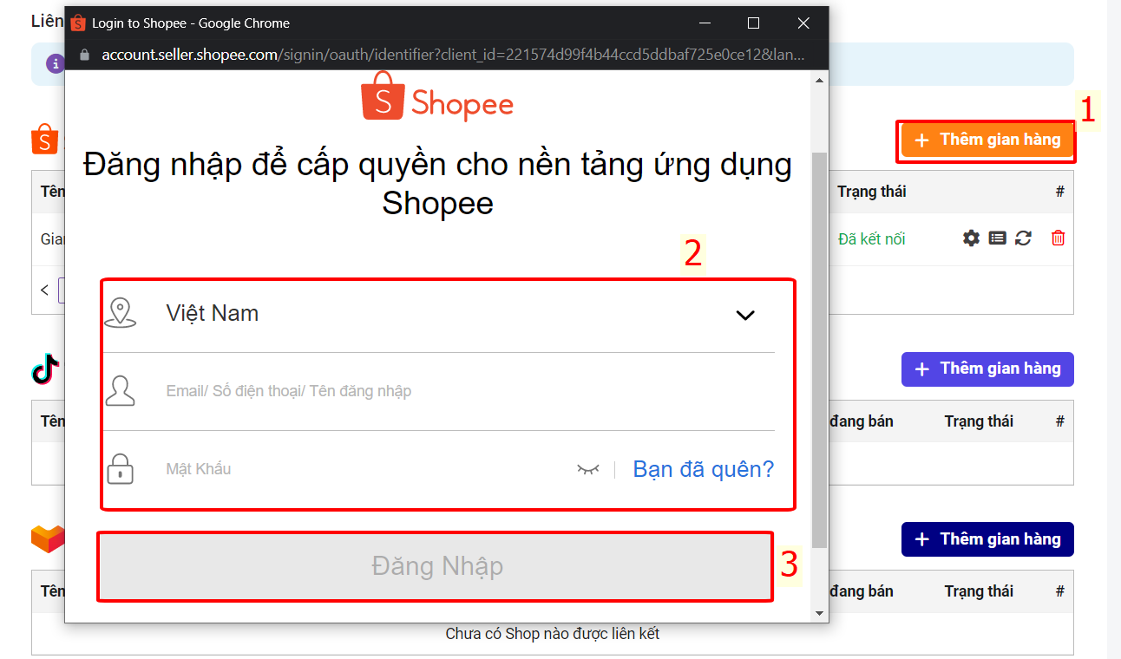Click the orange Thêm gian hàng button for Shopee
1121x659 pixels.
coord(987,140)
